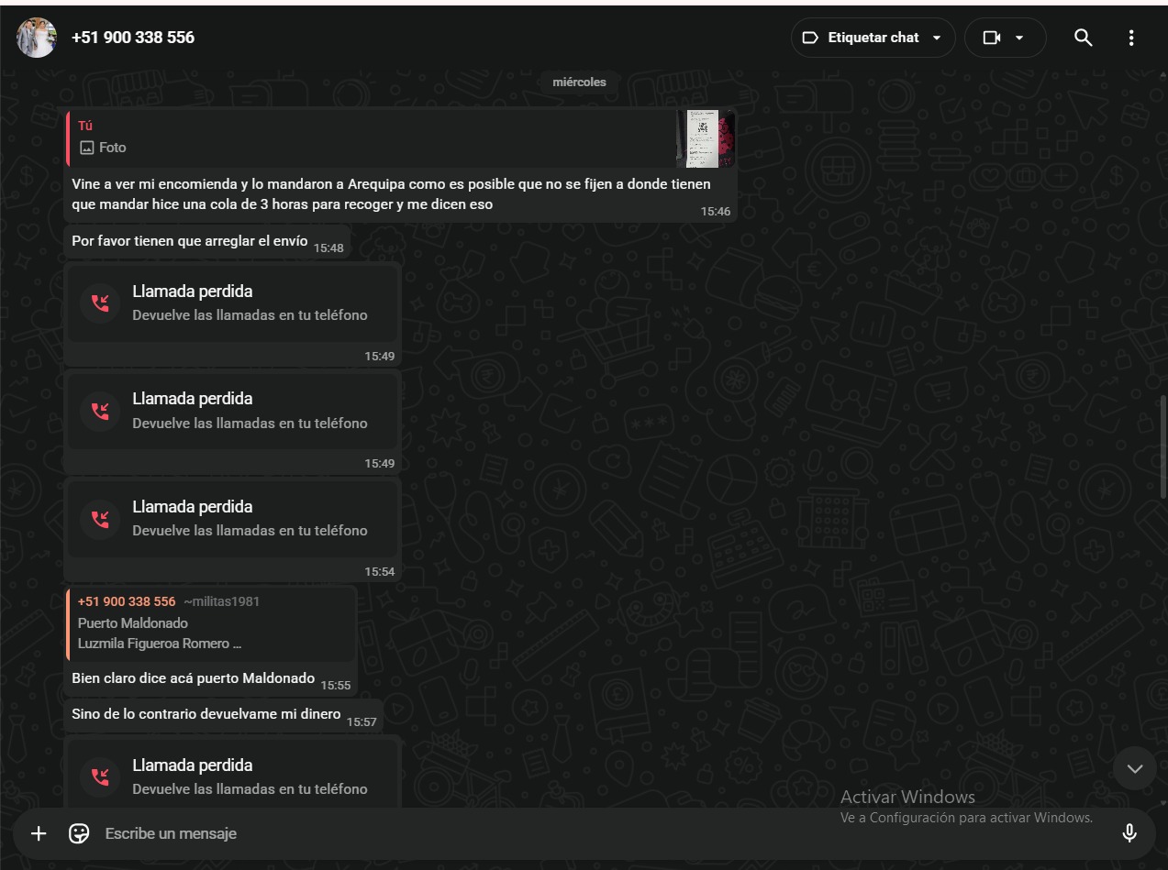This screenshot has height=870, width=1168.
Task: Open the emoji and sticker picker
Action: click(79, 833)
